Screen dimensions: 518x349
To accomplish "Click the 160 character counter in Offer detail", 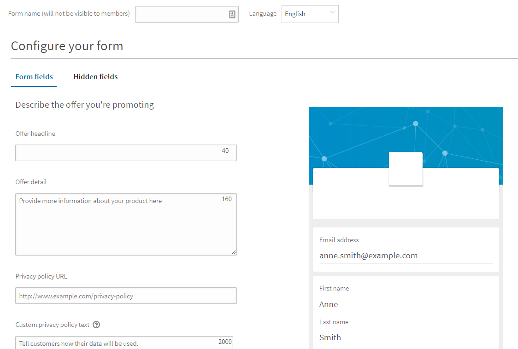I will click(x=226, y=199).
